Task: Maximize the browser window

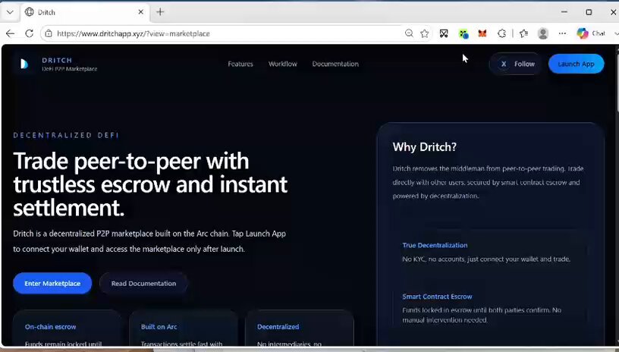Action: click(589, 12)
